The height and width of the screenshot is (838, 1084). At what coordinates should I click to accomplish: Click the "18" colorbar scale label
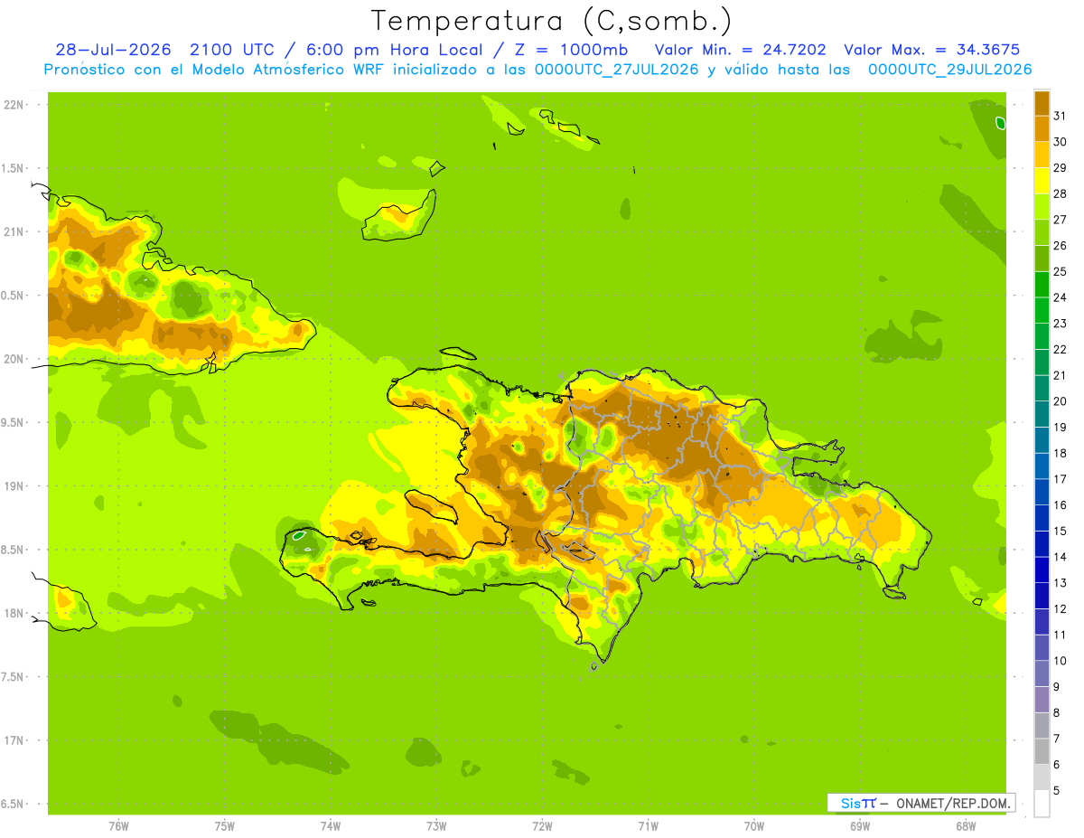tap(1061, 453)
